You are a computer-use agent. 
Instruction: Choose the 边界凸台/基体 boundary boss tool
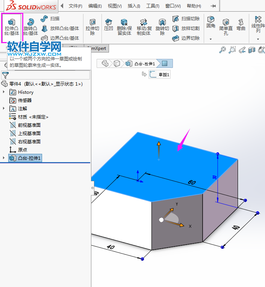(x=60, y=38)
